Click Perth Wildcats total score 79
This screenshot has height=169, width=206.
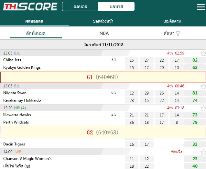point(195,122)
